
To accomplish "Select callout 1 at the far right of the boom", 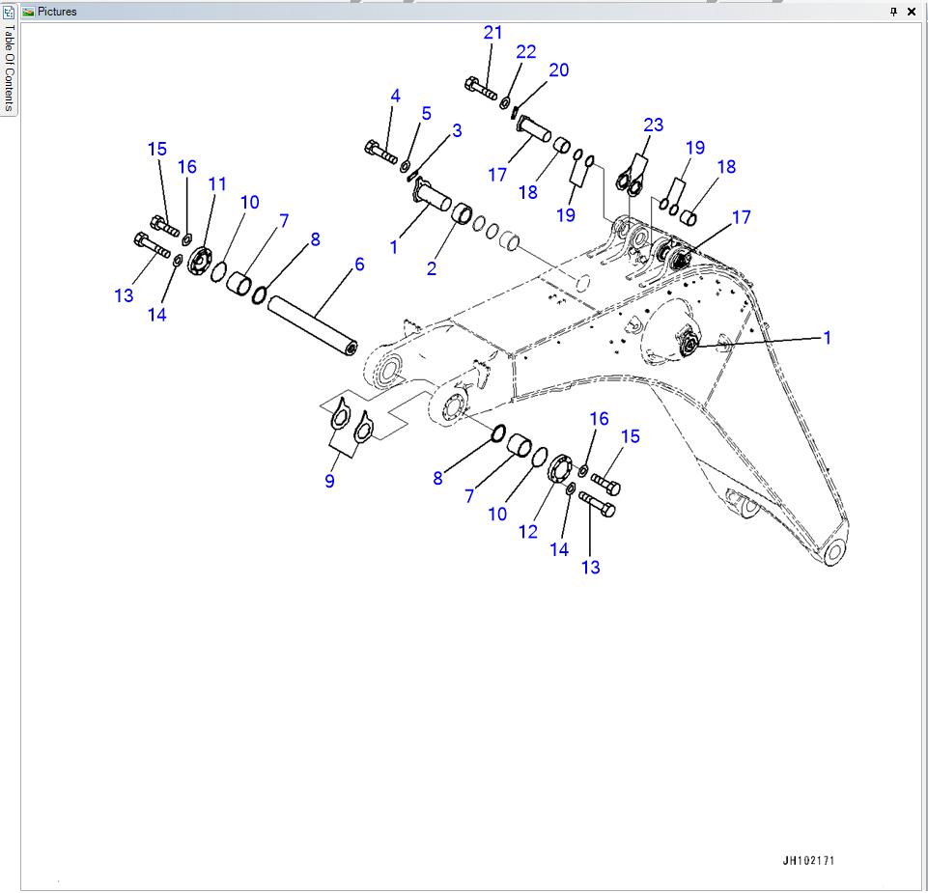I will pos(828,337).
